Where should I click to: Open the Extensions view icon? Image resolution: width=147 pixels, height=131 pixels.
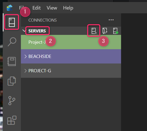coord(12,120)
